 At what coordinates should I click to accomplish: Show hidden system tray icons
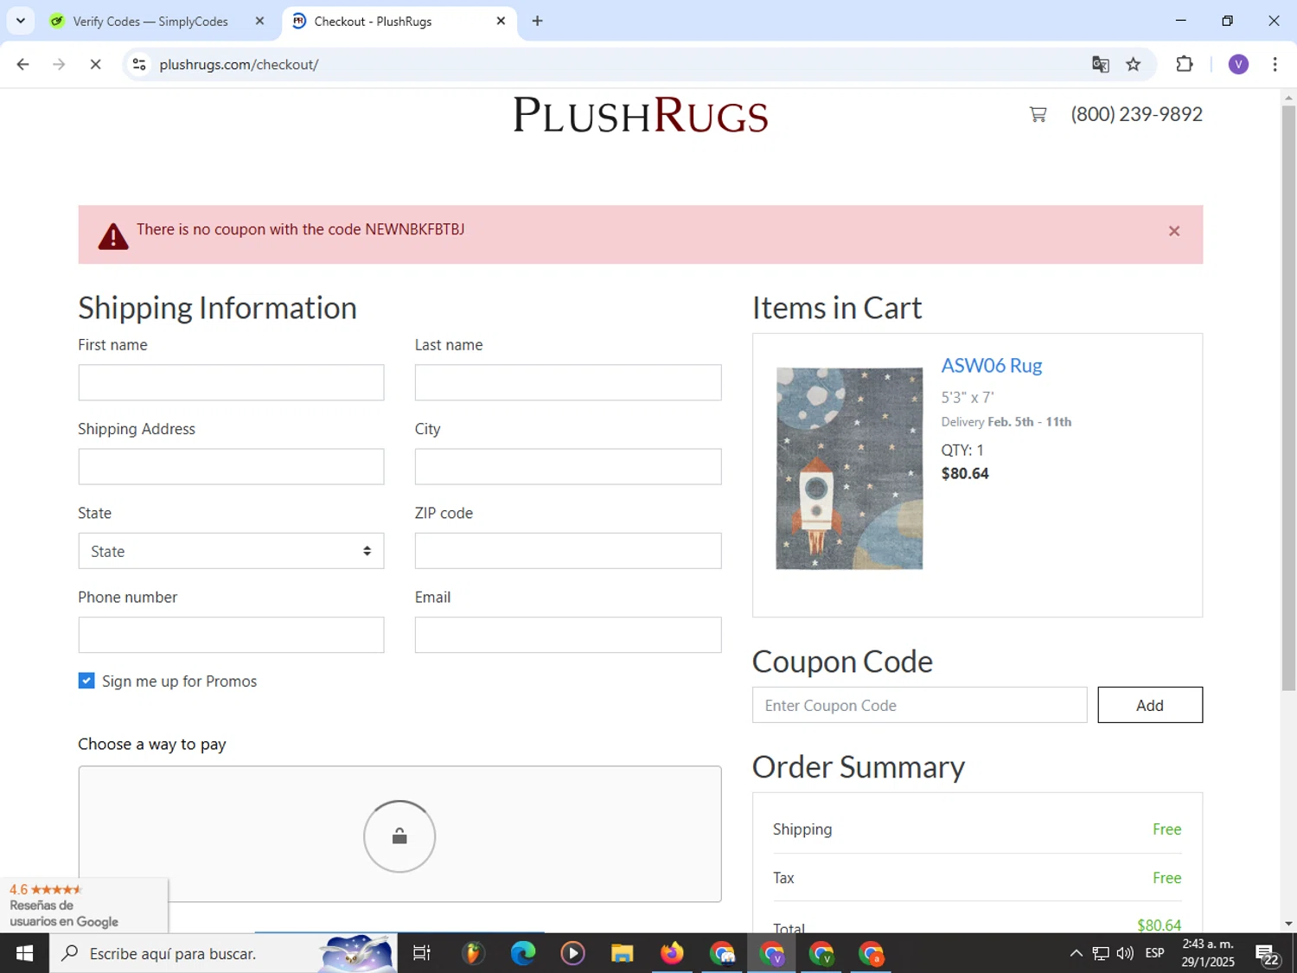coord(1076,953)
